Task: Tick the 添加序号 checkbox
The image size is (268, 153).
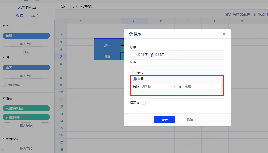Action: pyautogui.click(x=4, y=85)
